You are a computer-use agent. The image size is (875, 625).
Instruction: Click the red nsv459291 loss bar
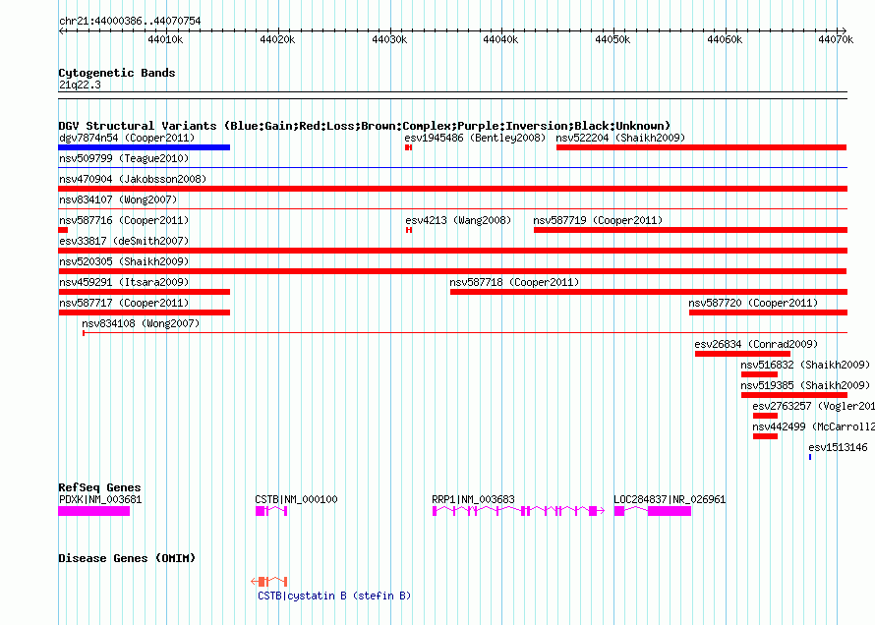point(144,292)
